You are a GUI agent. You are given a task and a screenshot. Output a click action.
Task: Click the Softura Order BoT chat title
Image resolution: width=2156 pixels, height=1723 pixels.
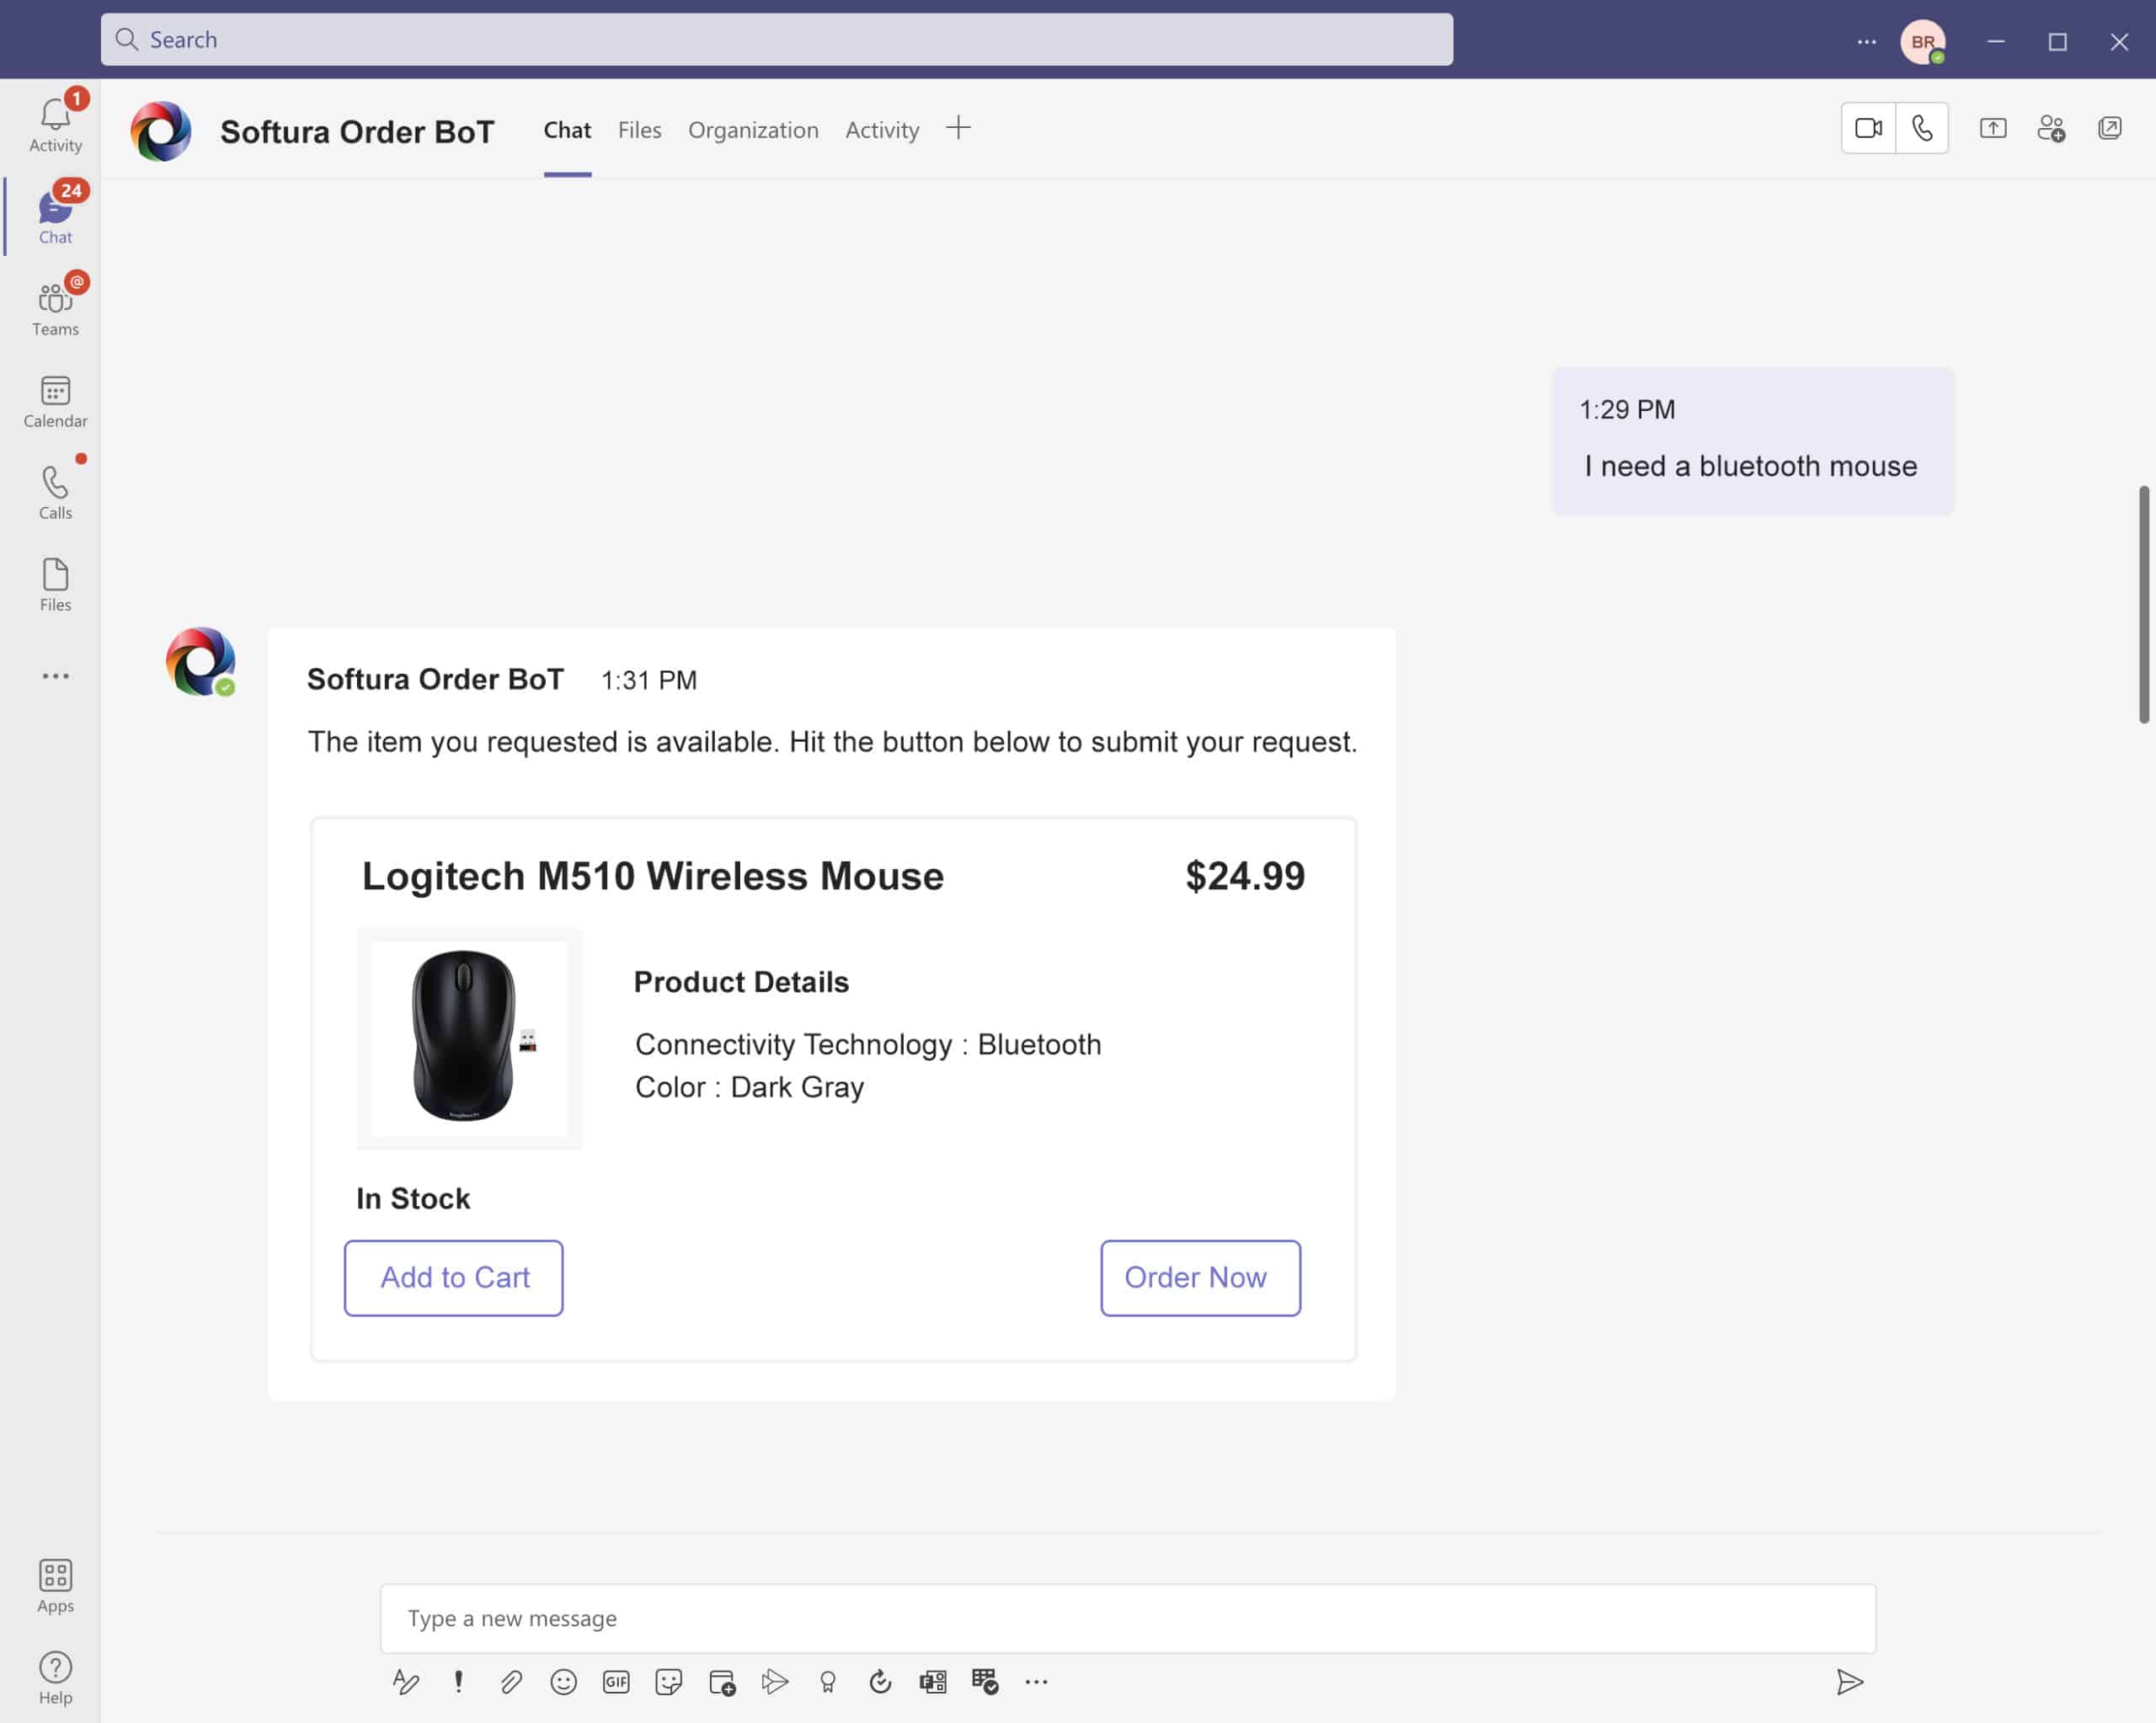pos(357,132)
